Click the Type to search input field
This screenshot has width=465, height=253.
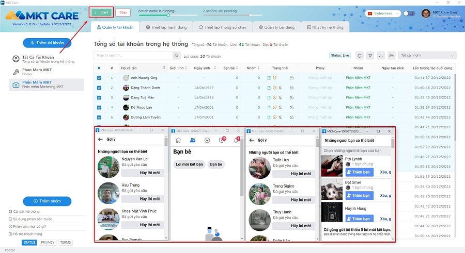point(133,55)
